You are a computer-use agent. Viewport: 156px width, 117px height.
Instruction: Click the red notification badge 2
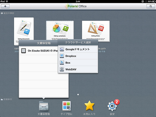point(117,102)
